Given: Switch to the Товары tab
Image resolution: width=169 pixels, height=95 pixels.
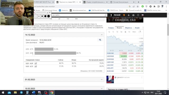Looking at the screenshot, I should pos(111,28).
